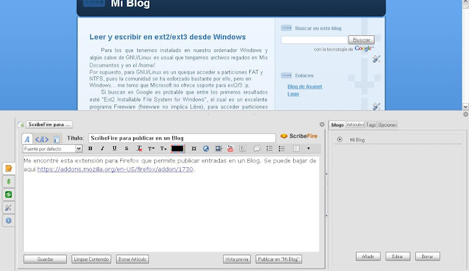The width and height of the screenshot is (469, 271).
Task: Insert a hyperlink with globe icon
Action: 206,148
